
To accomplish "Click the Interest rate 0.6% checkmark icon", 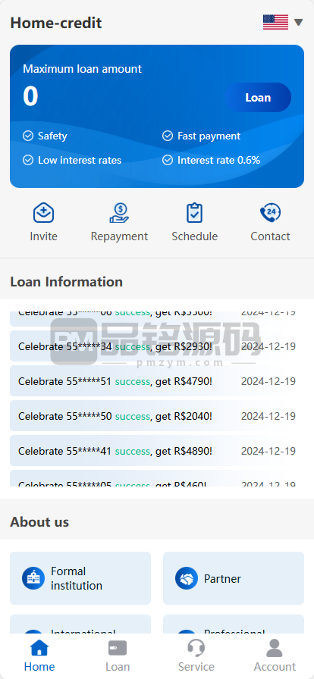I will pos(168,160).
